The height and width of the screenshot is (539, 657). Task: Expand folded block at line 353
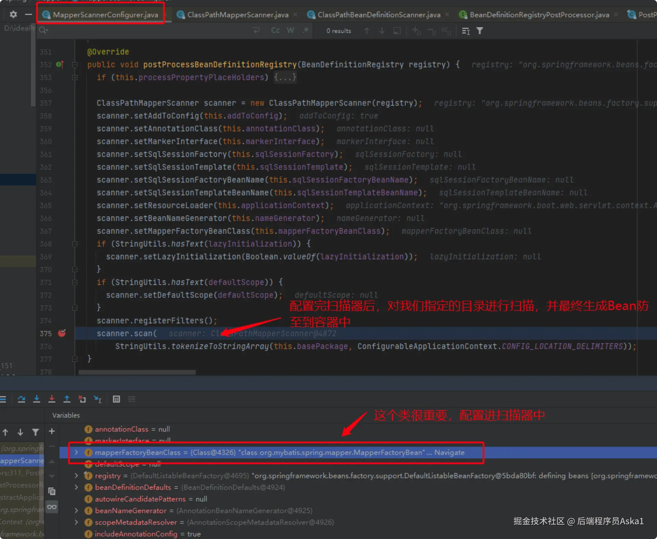click(x=75, y=77)
